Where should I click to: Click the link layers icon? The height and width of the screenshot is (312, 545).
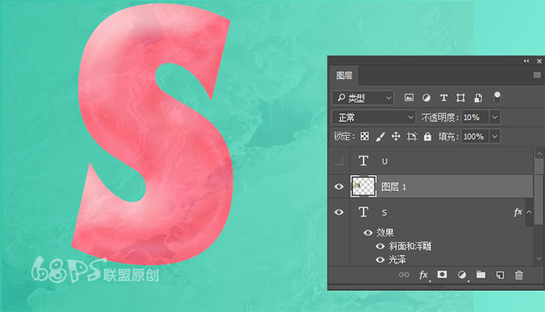(404, 275)
